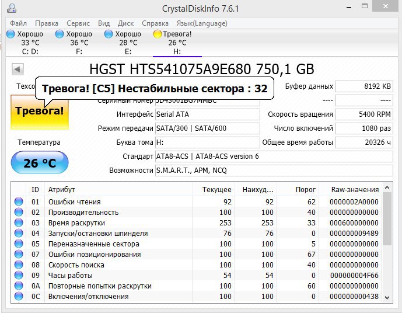402x313 pixels.
Task: Click the Возможности field S.M.A.R.T., APM, NCQ
Action: [x=274, y=171]
